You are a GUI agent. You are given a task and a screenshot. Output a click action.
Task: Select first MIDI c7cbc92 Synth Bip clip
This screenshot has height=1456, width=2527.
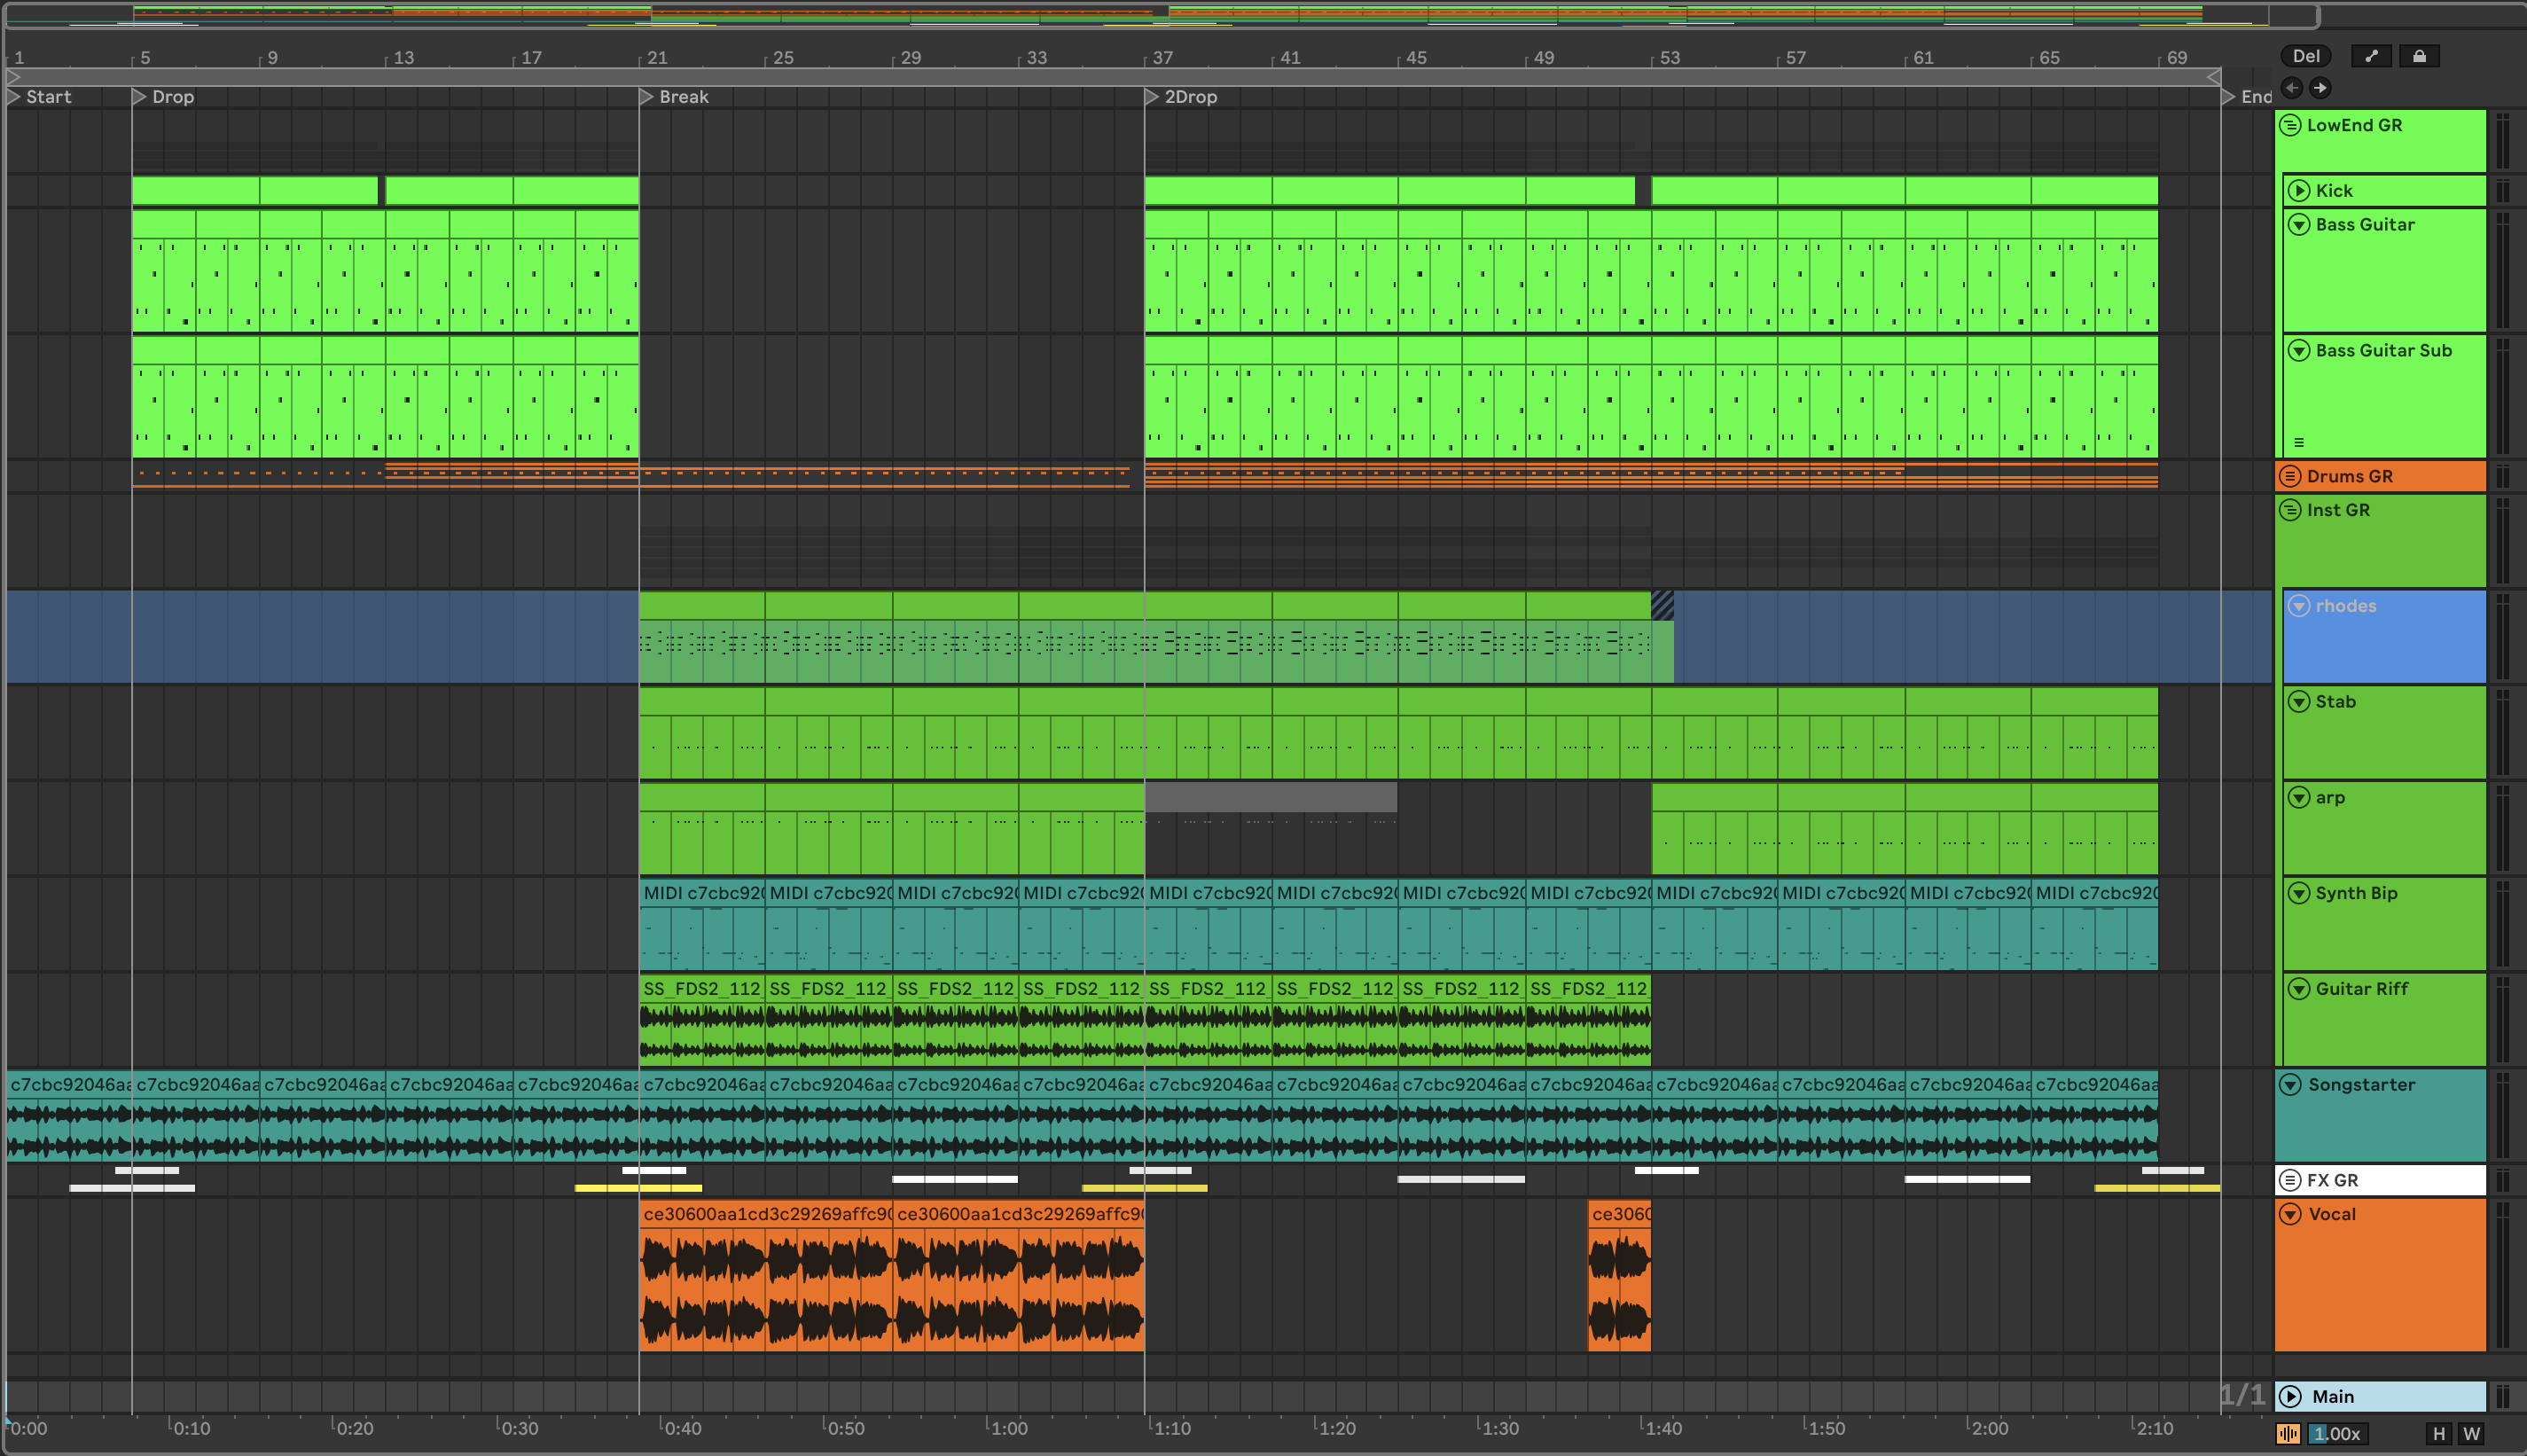(701, 925)
